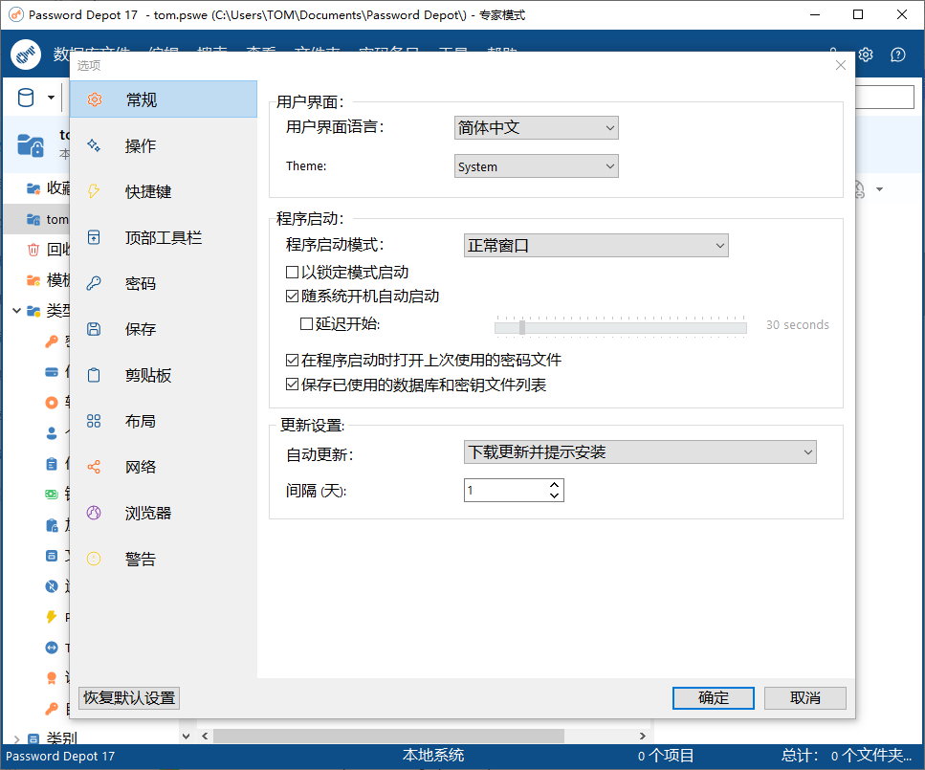Click the green banknote type icon in sidebar
Viewport: 925px width, 770px height.
click(x=52, y=495)
